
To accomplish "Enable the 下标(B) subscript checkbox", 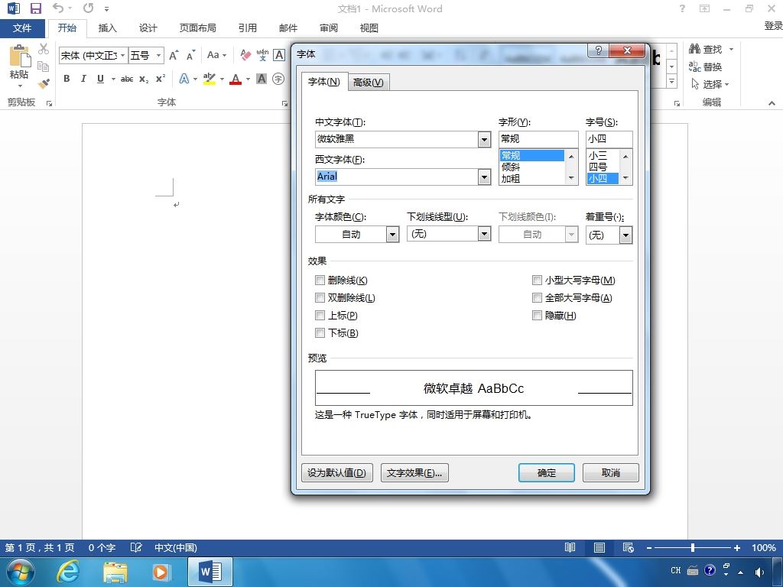I will 320,332.
